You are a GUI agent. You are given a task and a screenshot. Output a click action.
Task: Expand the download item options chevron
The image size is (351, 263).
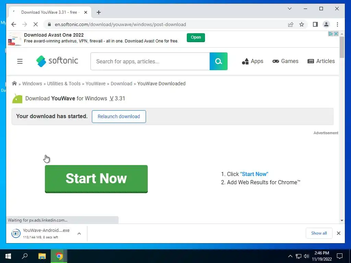click(79, 234)
